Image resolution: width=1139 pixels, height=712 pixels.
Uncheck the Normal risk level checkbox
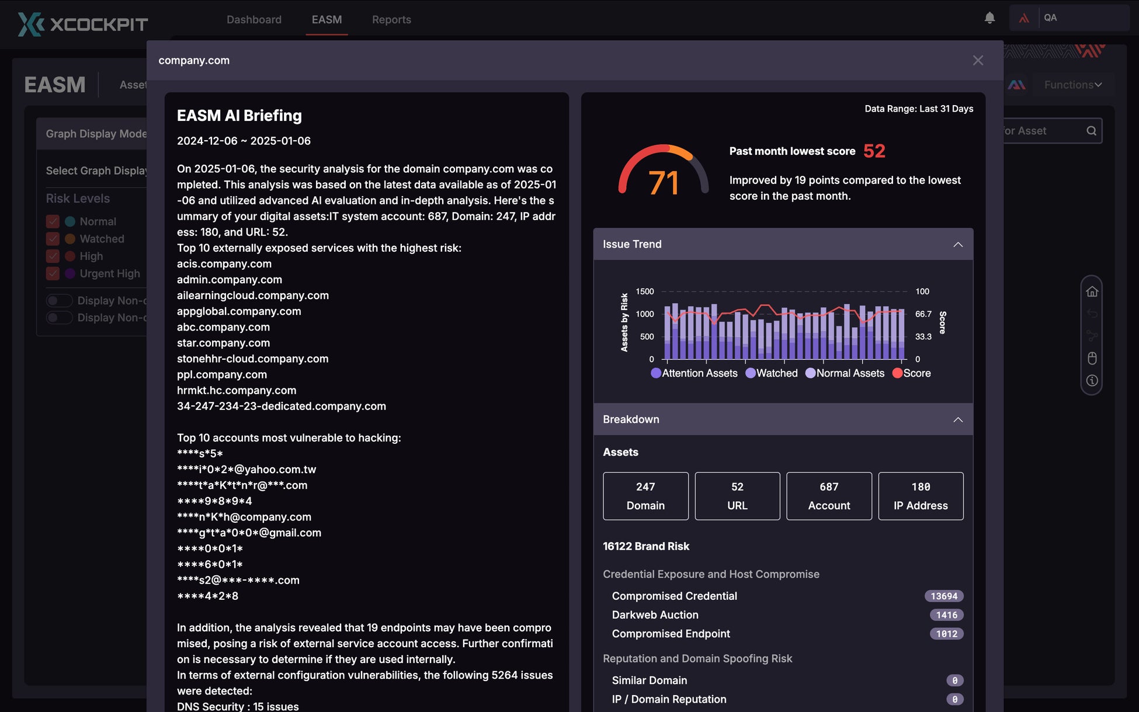click(x=53, y=221)
